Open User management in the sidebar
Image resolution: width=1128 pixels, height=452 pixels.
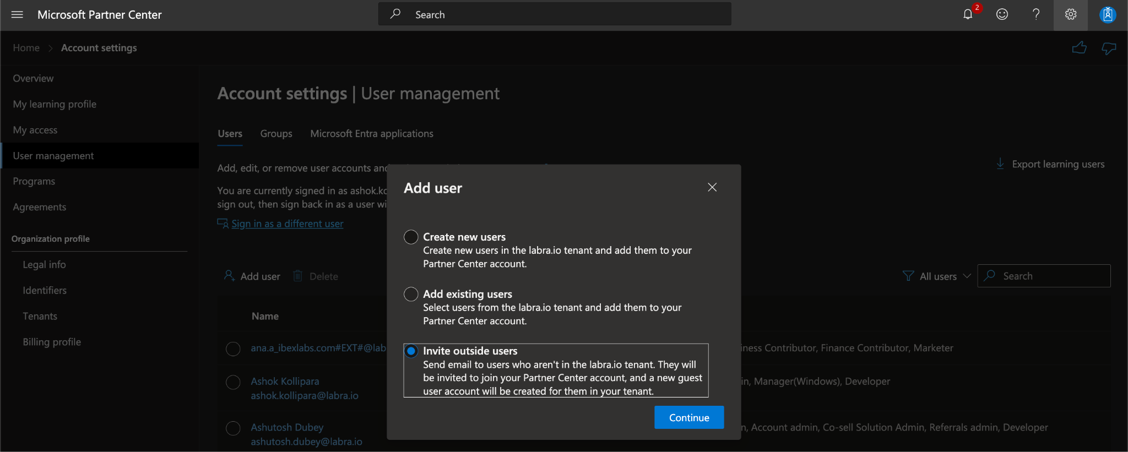tap(100, 156)
